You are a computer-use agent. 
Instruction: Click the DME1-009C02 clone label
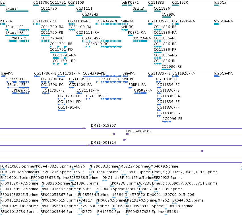(x=139, y=131)
